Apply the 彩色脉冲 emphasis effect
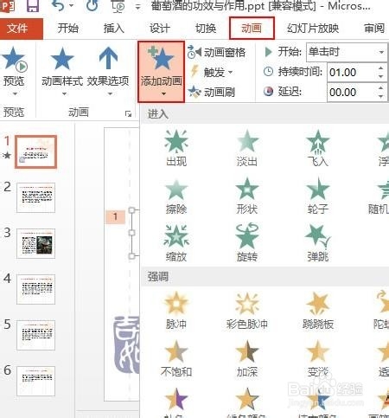 pyautogui.click(x=247, y=311)
